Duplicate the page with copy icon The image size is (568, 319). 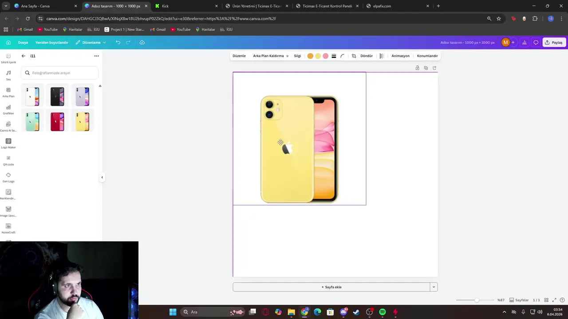click(x=426, y=68)
